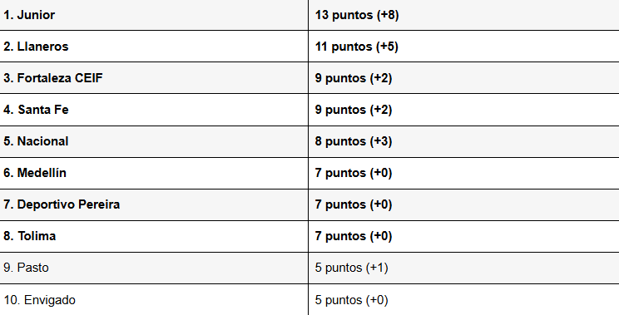Select the '5 puntos (+1)' cell
The height and width of the screenshot is (315, 619).
click(464, 268)
